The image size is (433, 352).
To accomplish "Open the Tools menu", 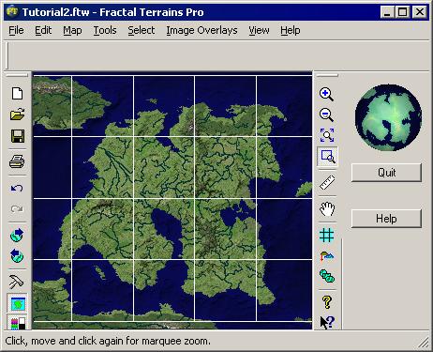I will (105, 30).
